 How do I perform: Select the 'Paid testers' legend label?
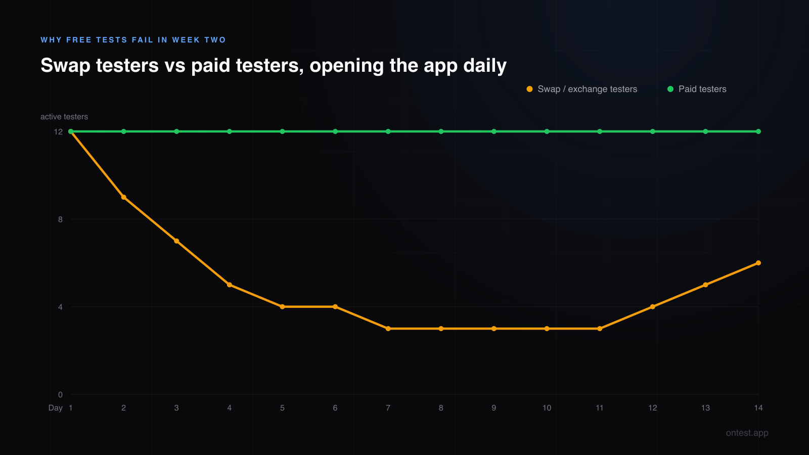(x=702, y=89)
